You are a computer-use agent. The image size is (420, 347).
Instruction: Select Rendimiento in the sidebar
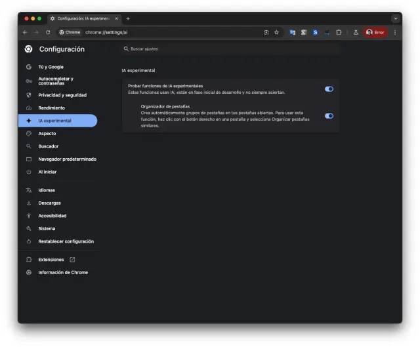point(51,108)
